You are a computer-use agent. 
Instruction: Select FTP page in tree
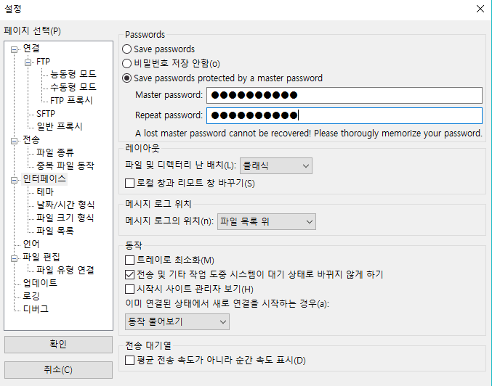coord(43,62)
